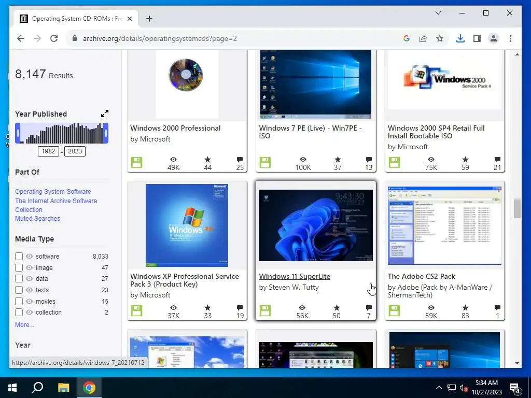Toggle eye icon to hide texts results
Viewport: 531px width, 398px height.
(x=30, y=290)
